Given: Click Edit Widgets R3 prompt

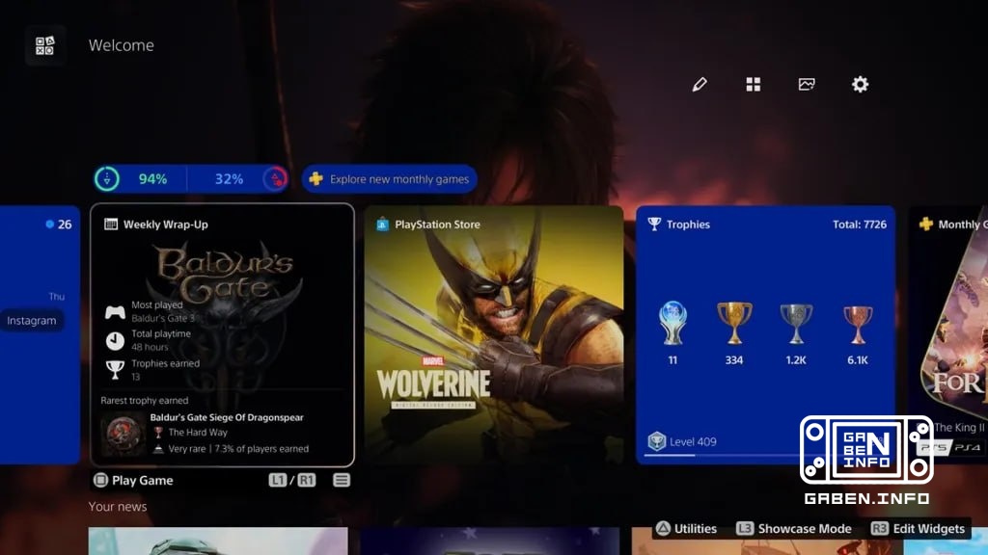Looking at the screenshot, I should point(919,529).
